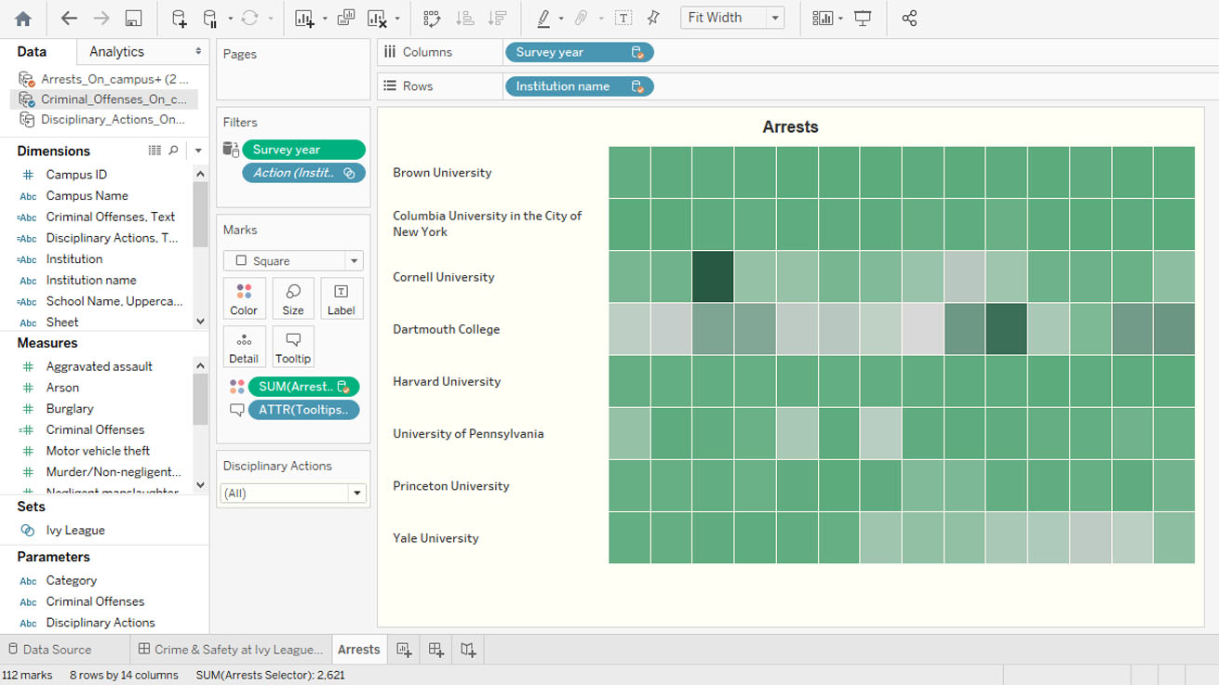Click the Group members paperclip icon
This screenshot has width=1219, height=685.
581,18
